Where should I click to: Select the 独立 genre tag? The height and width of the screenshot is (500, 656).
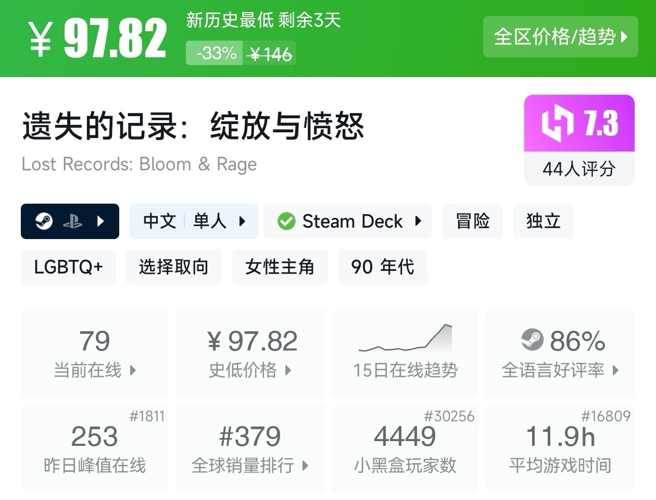(543, 221)
